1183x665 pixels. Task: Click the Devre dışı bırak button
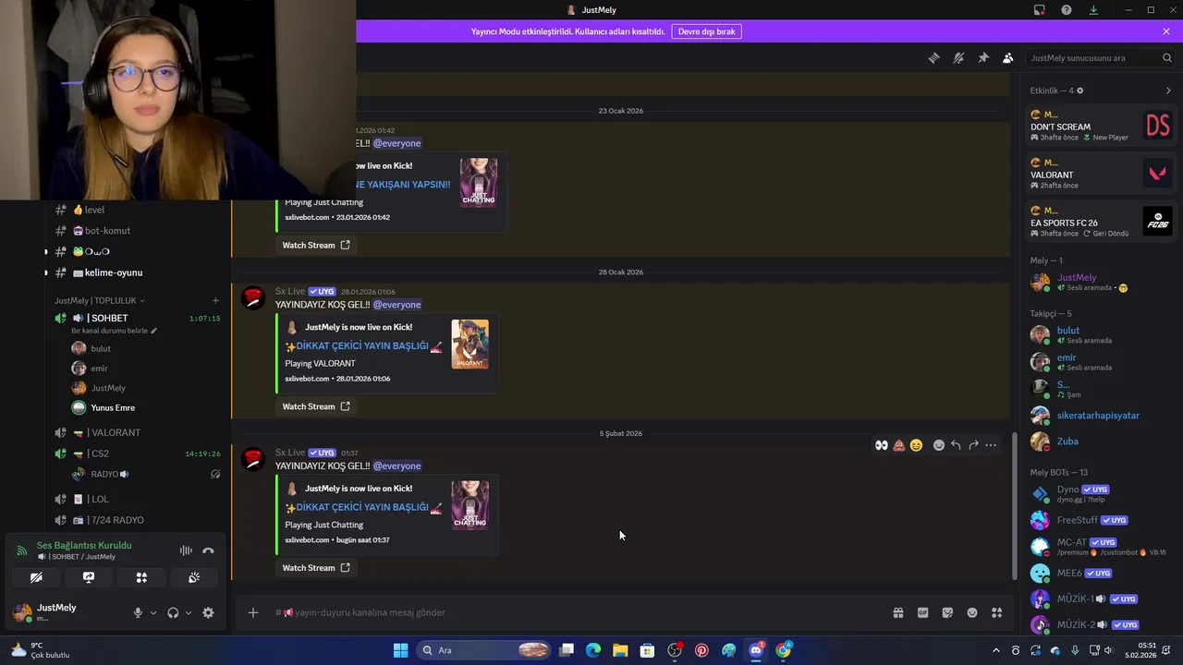point(707,31)
